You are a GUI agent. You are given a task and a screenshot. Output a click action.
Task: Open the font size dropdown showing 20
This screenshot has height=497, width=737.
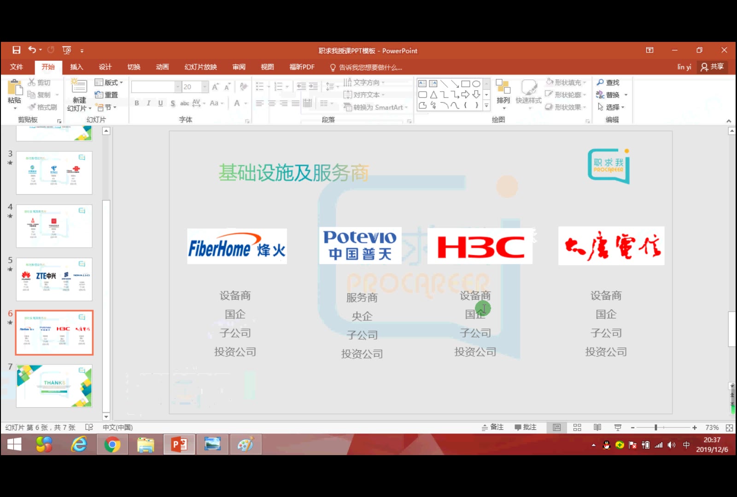click(205, 87)
